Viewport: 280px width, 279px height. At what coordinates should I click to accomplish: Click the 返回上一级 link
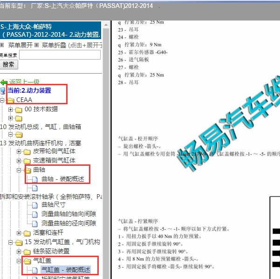24,82
